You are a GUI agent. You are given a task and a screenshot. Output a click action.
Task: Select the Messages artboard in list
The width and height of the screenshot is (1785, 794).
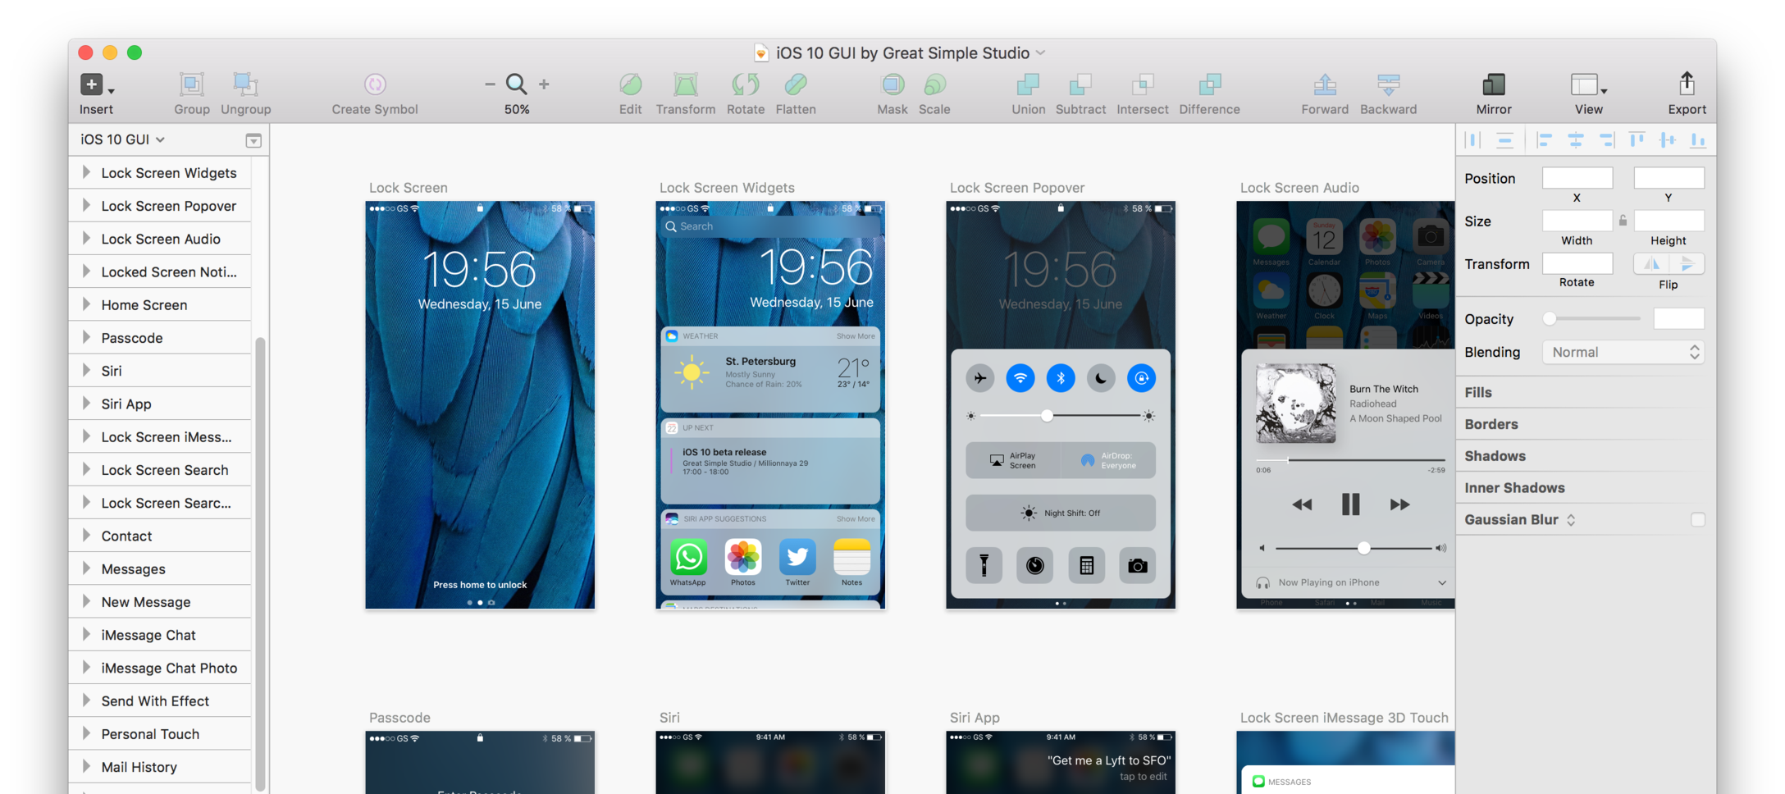161,568
